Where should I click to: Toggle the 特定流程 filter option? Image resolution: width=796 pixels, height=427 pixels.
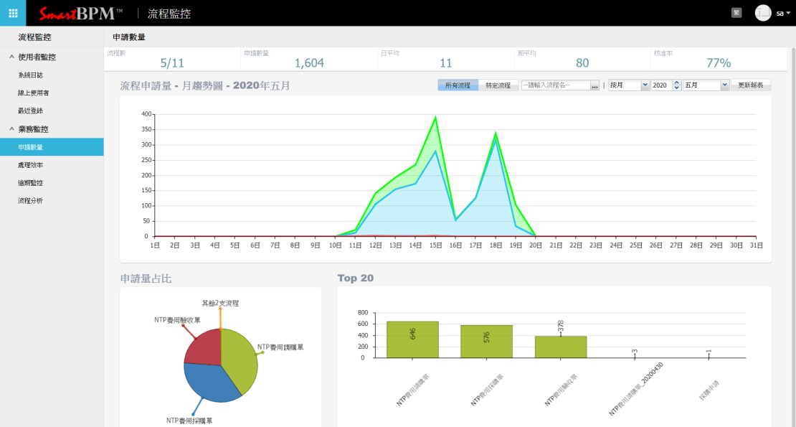click(498, 85)
